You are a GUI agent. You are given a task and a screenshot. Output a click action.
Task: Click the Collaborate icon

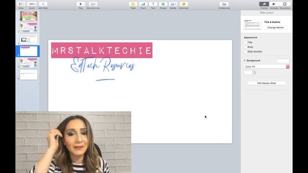224,4
